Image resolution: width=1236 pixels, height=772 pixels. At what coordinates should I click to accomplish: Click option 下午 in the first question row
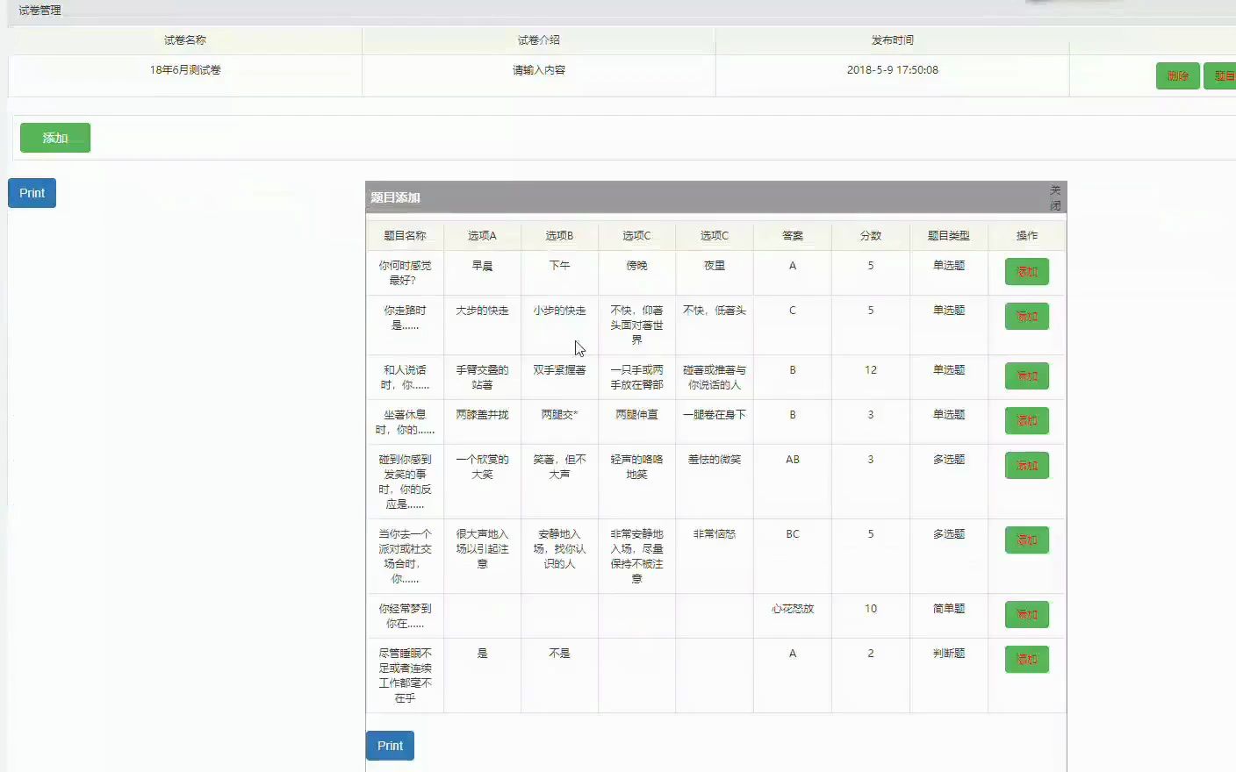pos(559,266)
